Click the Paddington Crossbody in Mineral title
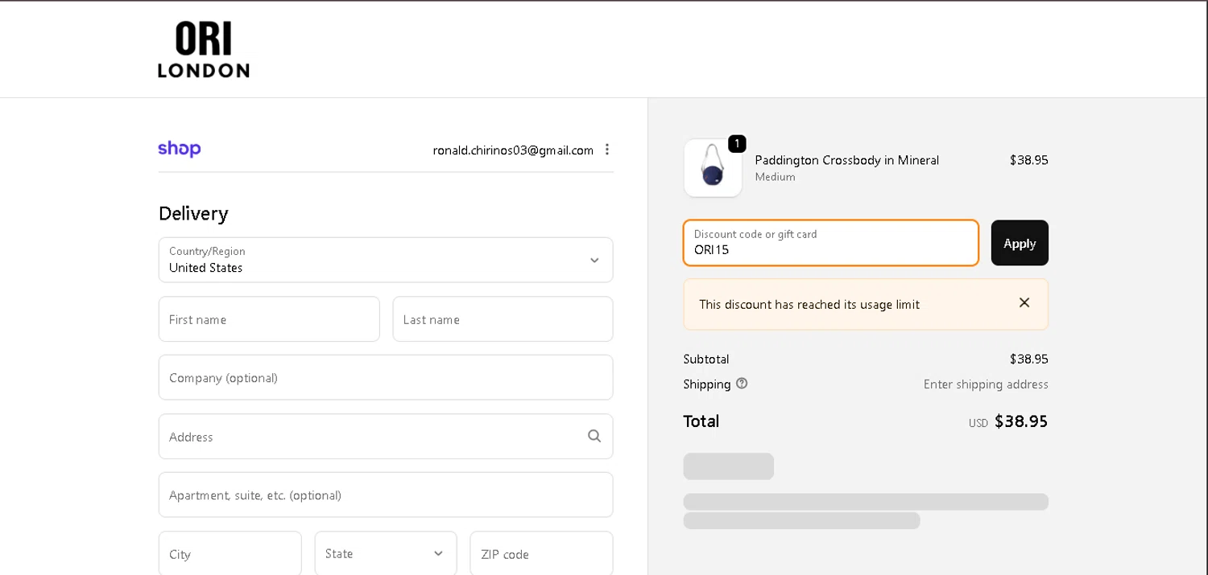The height and width of the screenshot is (575, 1208). [847, 160]
